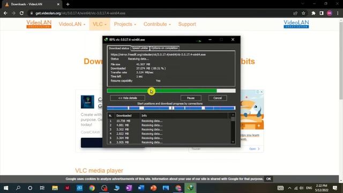Go back in the browser
This screenshot has height=193, width=343.
5,13
